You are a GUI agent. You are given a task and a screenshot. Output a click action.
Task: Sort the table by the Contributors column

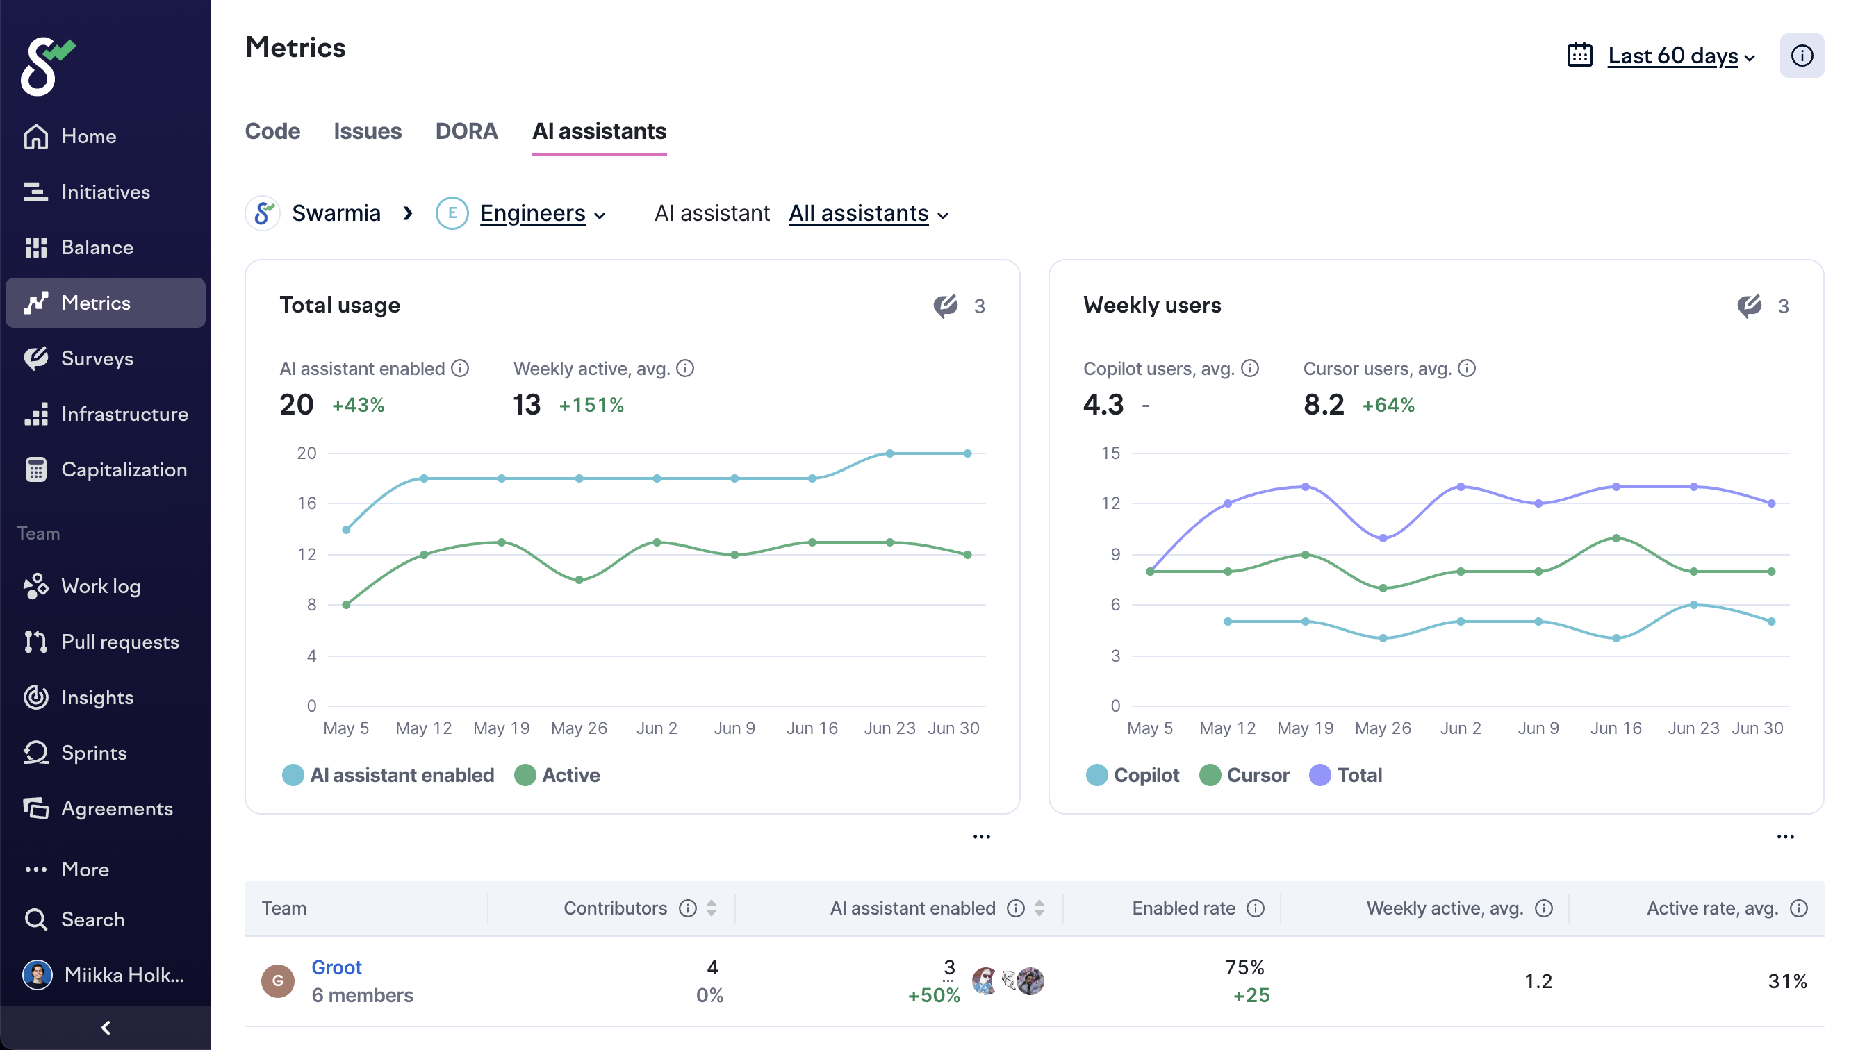point(711,908)
